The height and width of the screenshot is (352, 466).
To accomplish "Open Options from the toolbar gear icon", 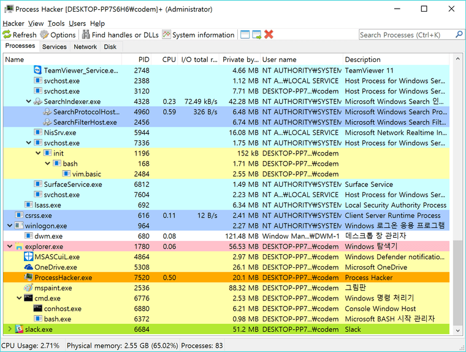I will [x=45, y=35].
